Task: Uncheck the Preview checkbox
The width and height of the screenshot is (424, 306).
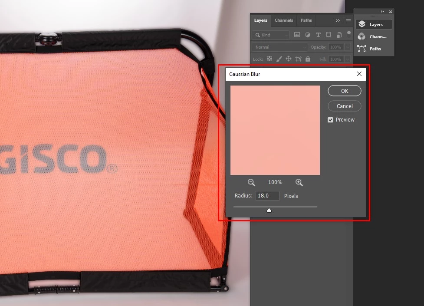Action: [331, 120]
